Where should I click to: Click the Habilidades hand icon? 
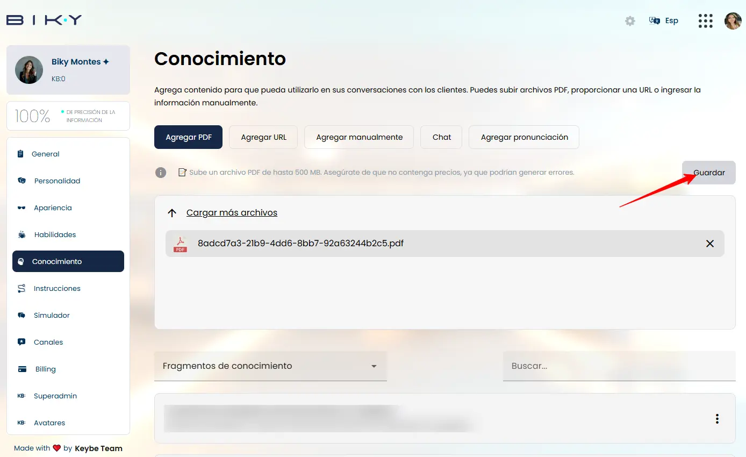click(x=21, y=234)
